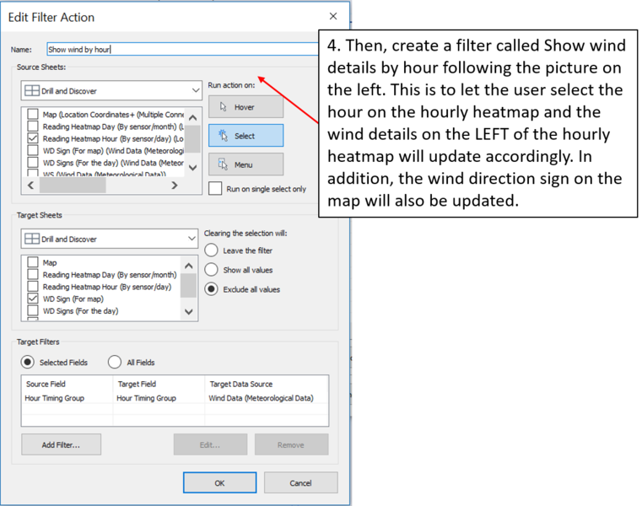Click the Menu run action button
Screen dimensions: 642x506
245,164
